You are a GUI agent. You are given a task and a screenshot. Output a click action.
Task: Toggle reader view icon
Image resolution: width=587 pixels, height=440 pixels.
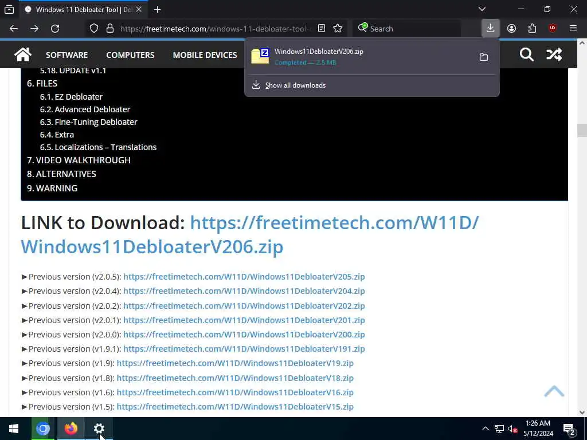[321, 29]
